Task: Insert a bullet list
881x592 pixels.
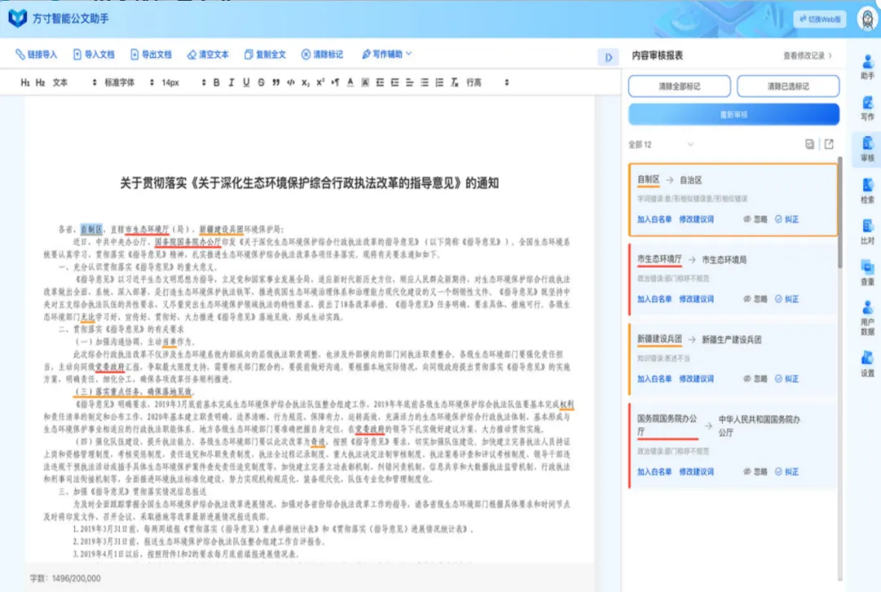Action: [x=424, y=82]
